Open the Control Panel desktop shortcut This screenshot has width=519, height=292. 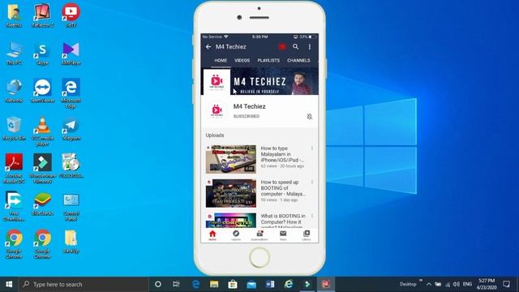[71, 207]
